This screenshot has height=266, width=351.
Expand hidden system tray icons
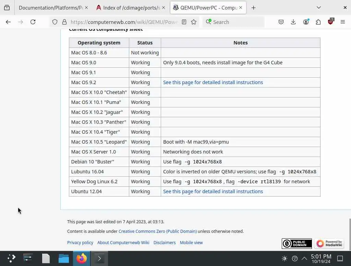tap(304, 258)
